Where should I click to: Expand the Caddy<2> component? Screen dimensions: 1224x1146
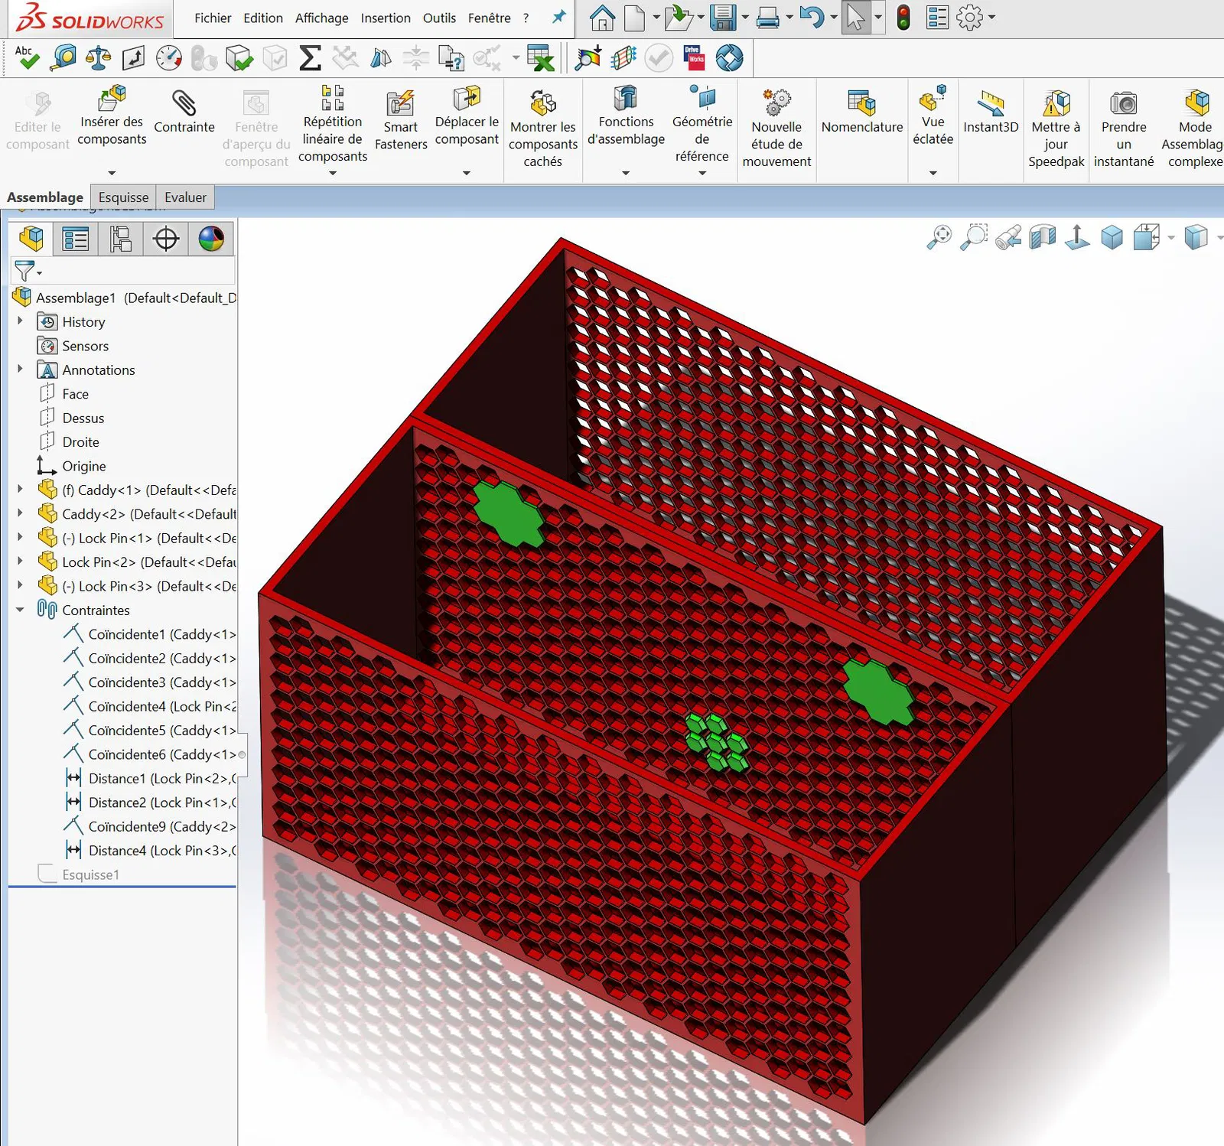(20, 513)
